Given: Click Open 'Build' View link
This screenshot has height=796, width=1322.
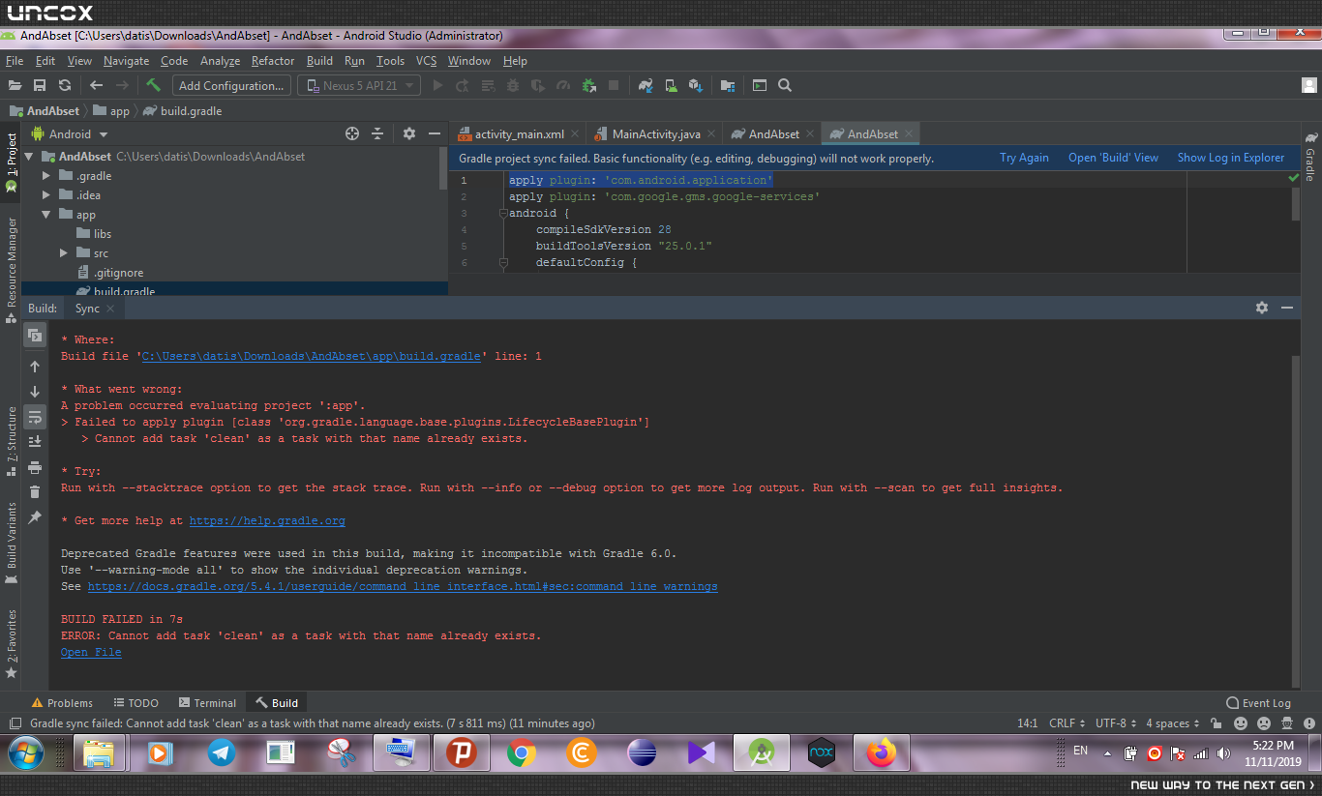Looking at the screenshot, I should click(1113, 158).
